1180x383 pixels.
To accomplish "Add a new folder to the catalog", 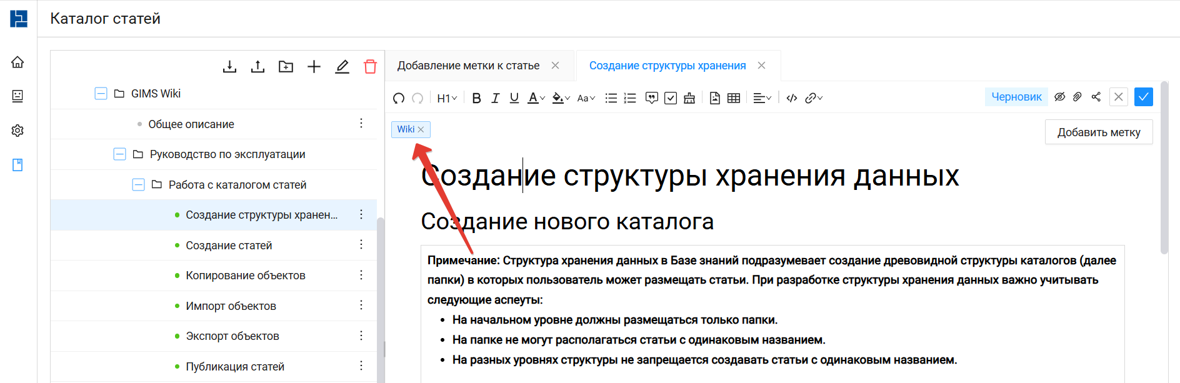I will [x=286, y=67].
